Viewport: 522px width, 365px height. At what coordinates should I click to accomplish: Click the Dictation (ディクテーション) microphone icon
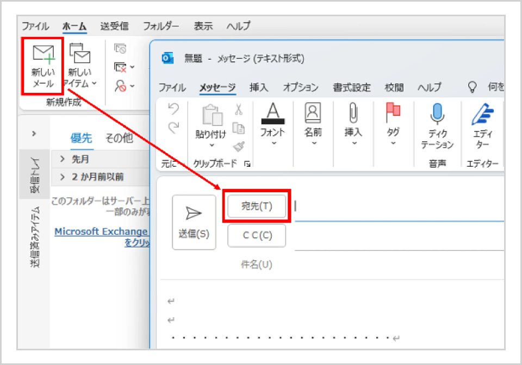click(437, 114)
